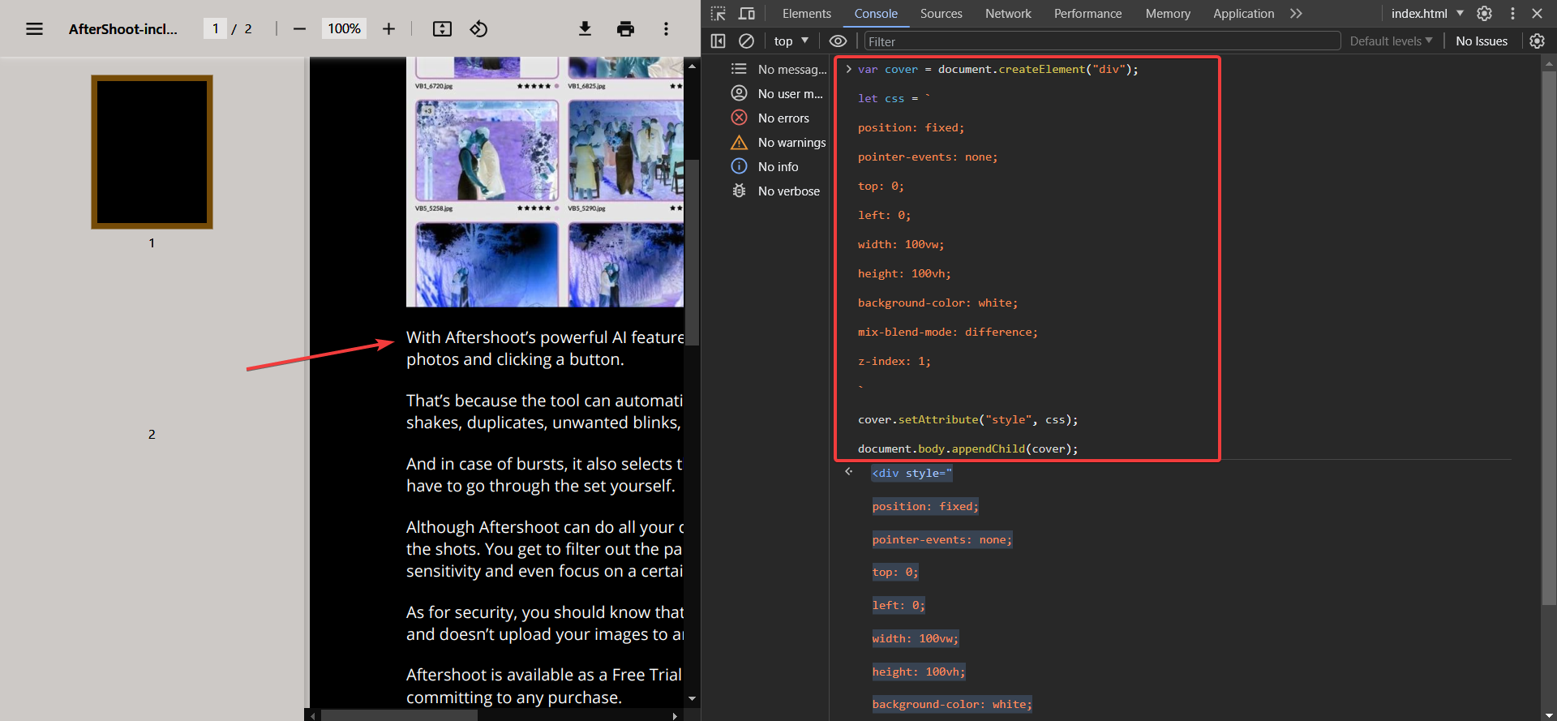Open the top context dropdown
Image resolution: width=1557 pixels, height=721 pixels.
[791, 41]
